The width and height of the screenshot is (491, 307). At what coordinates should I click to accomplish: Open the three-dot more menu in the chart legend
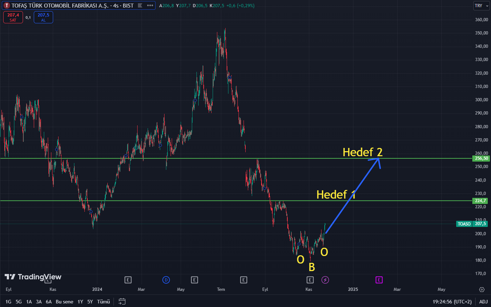[x=150, y=6]
